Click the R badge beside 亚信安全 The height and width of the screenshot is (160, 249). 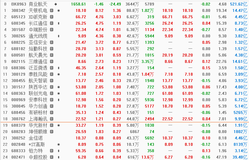51,42
